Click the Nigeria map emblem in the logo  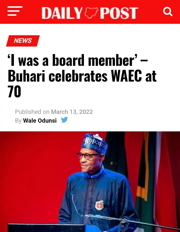91,13
